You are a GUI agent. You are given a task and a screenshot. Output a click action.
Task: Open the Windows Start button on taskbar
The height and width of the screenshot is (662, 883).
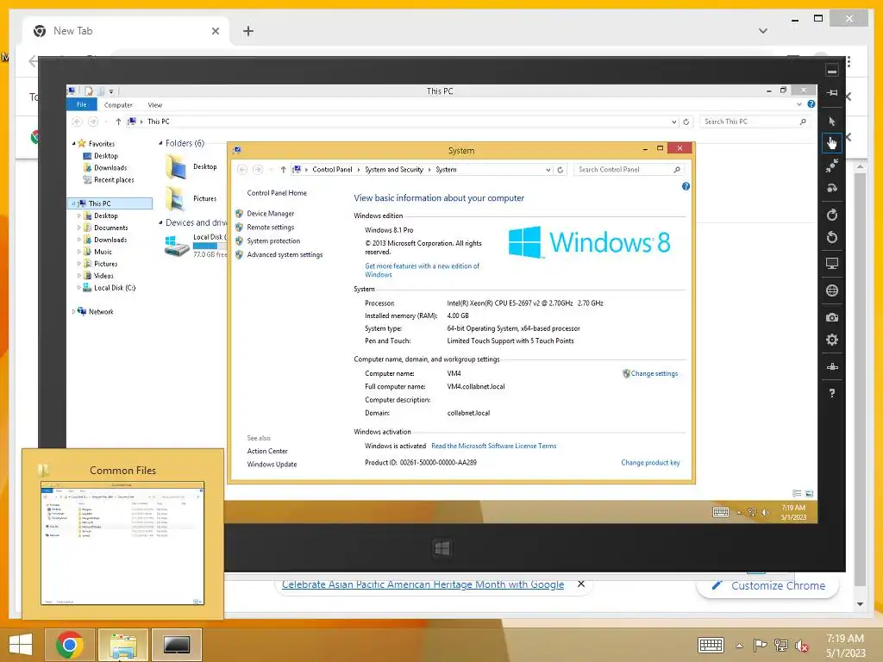[21, 645]
